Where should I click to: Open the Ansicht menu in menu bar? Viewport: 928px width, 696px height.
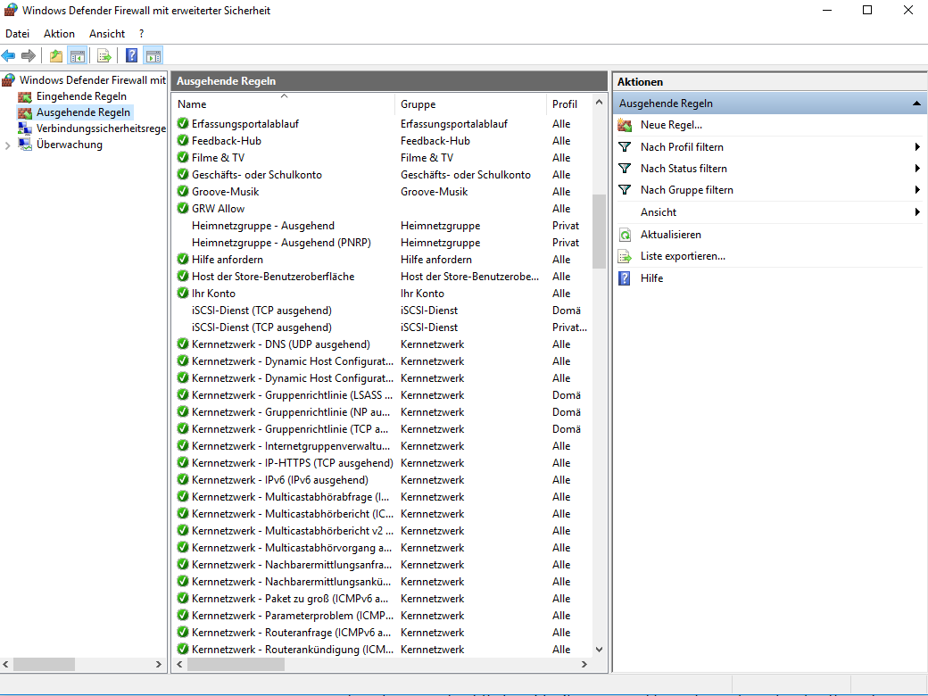point(107,34)
